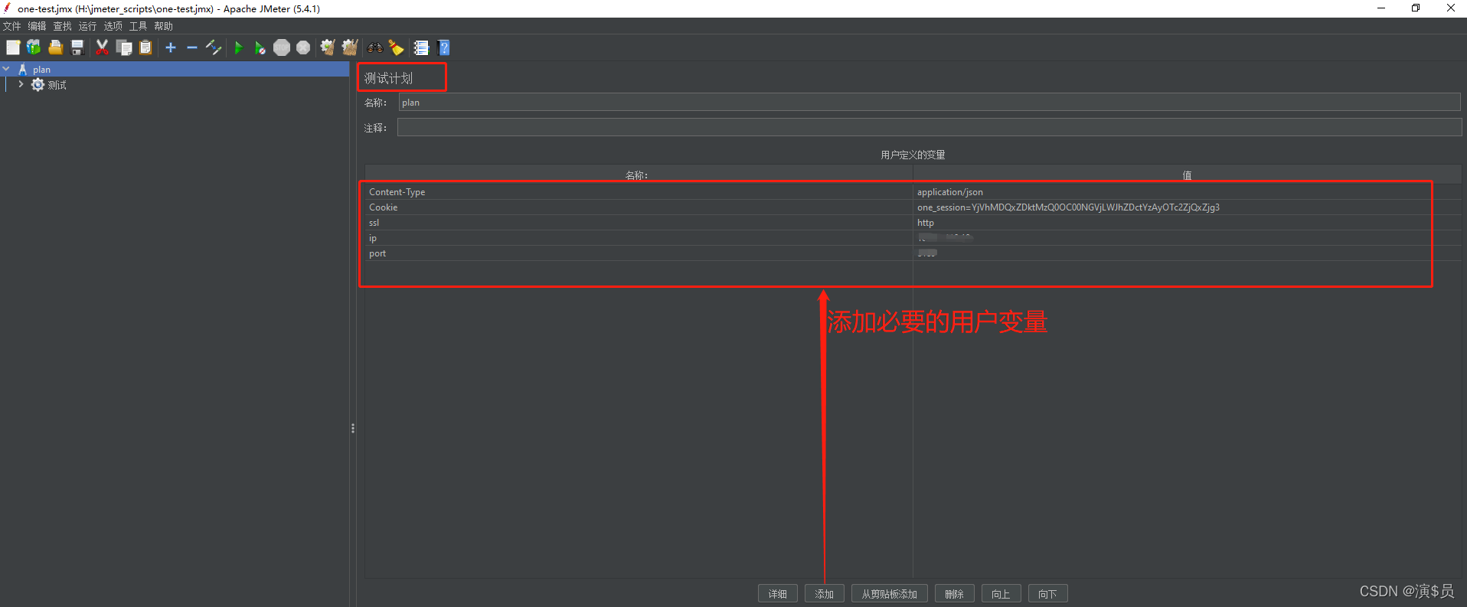
Task: Save the current test plan
Action: (77, 47)
